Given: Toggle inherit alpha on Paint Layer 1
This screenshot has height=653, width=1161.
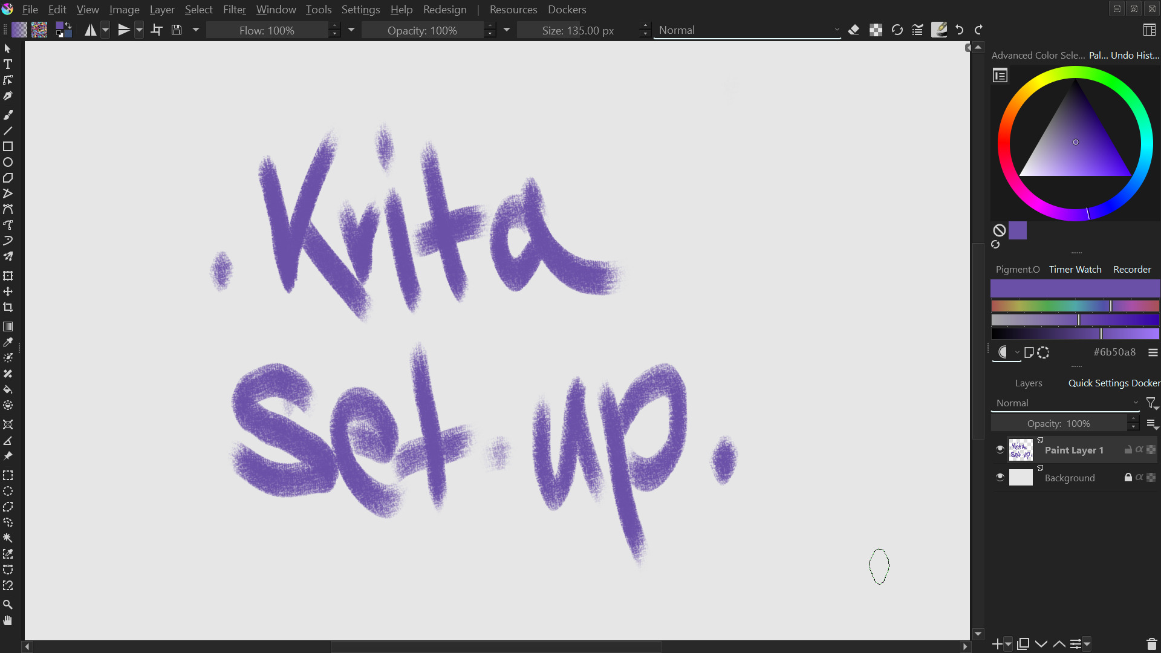Looking at the screenshot, I should [x=1139, y=450].
